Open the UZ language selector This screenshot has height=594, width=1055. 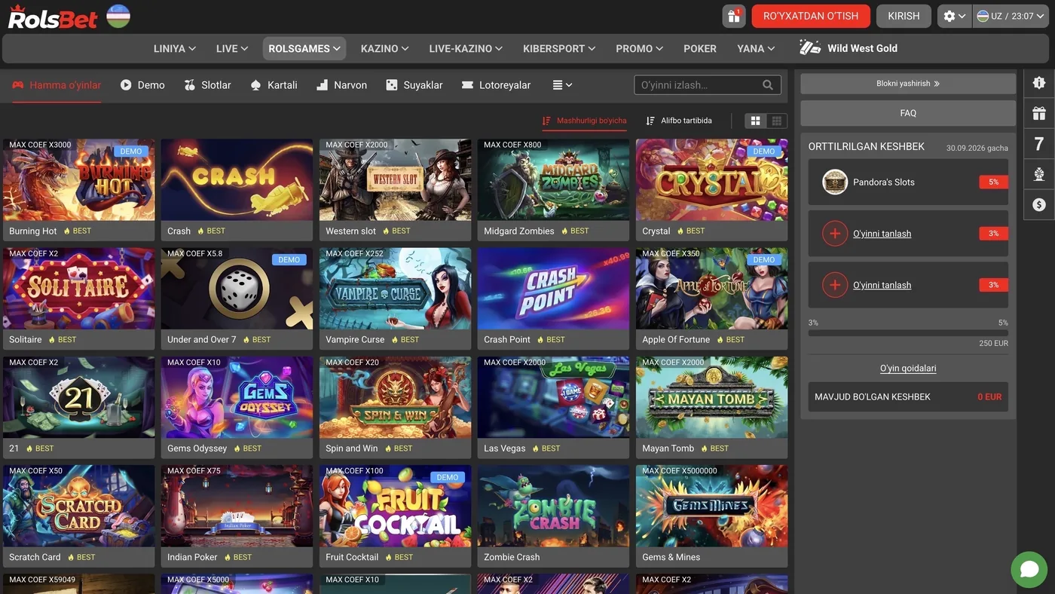pyautogui.click(x=1011, y=16)
